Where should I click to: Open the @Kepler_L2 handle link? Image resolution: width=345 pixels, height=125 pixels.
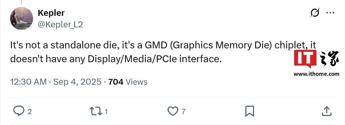(x=60, y=25)
